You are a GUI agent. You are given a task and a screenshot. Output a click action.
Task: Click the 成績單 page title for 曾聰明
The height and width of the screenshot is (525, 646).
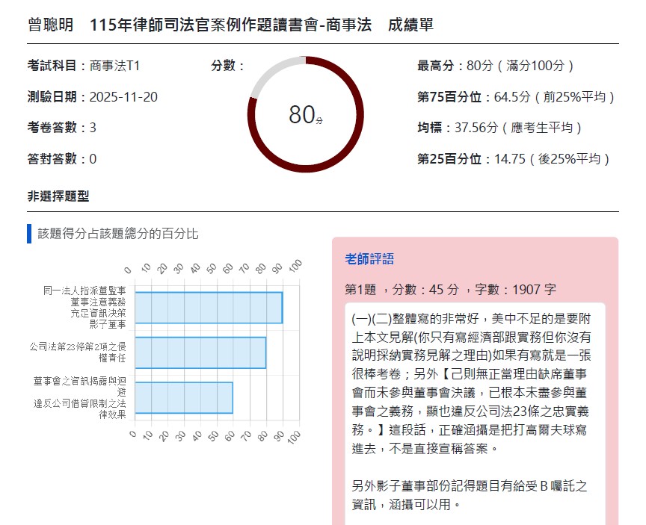[x=230, y=25]
